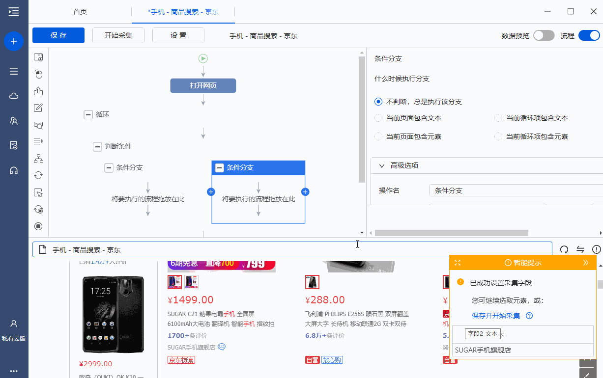Open the task list icon in sidebar
Viewport: 603px width, 378px height.
tap(14, 71)
